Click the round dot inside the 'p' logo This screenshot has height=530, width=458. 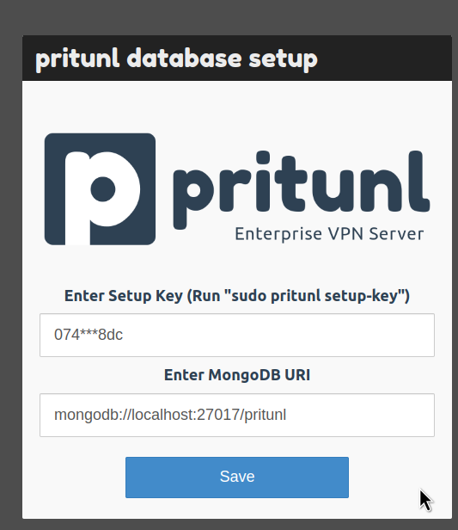[103, 188]
